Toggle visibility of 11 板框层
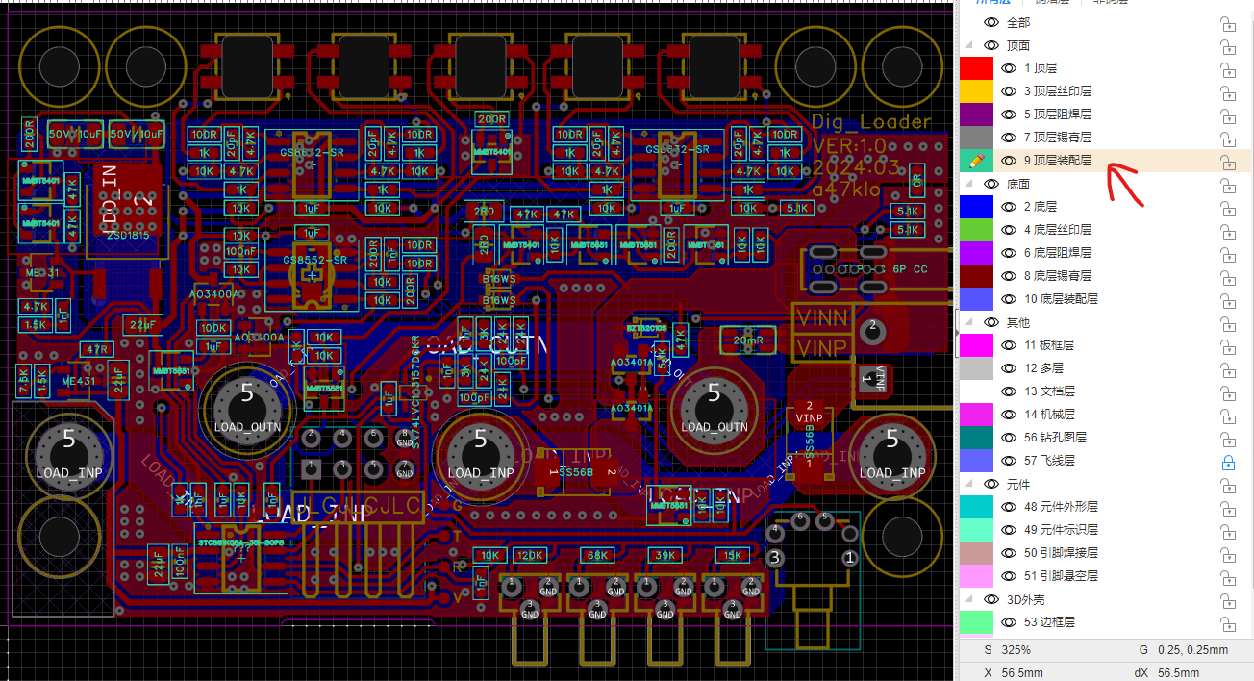Screen dimensions: 1254x681 (x=1009, y=345)
